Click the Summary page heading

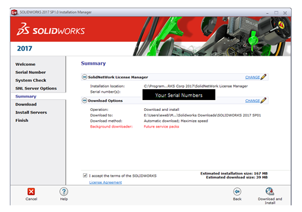click(94, 64)
